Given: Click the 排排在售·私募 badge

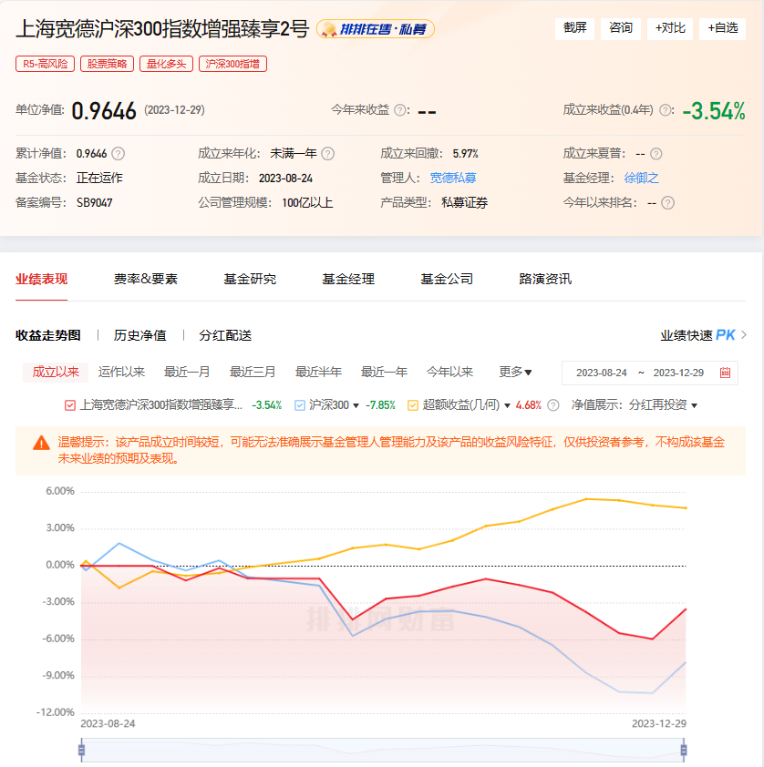Looking at the screenshot, I should (376, 29).
